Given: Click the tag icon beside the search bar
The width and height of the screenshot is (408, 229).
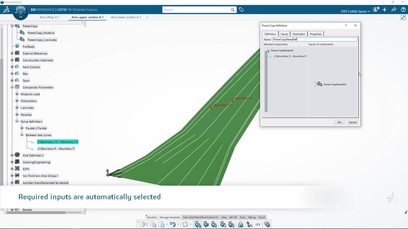Looking at the screenshot, I should pos(241,10).
